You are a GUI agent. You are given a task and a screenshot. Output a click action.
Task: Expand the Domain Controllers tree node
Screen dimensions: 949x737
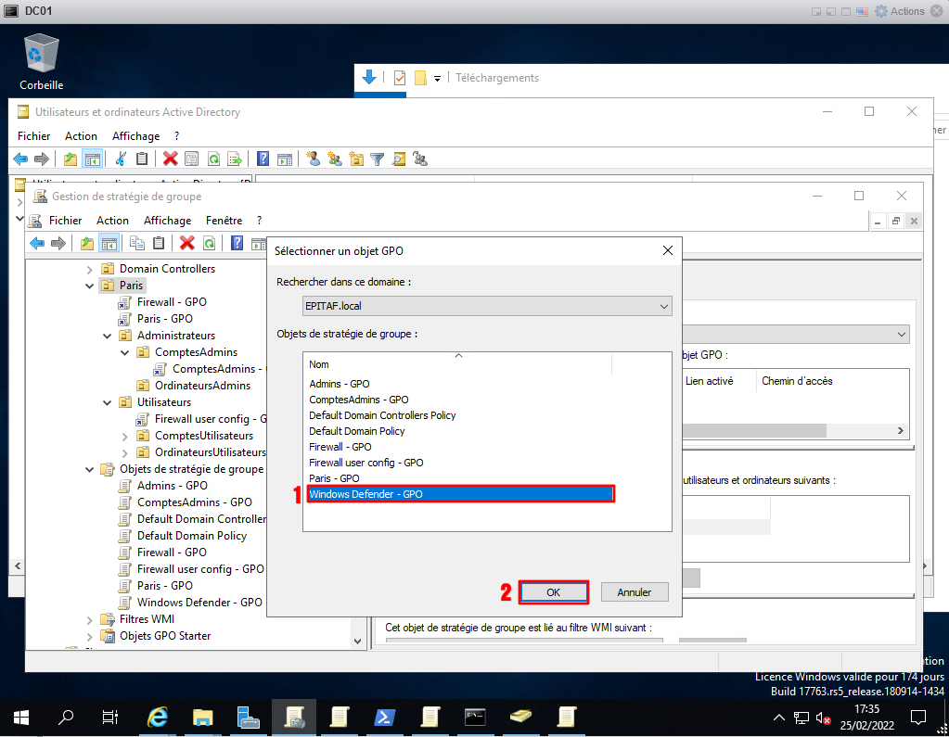coord(90,269)
